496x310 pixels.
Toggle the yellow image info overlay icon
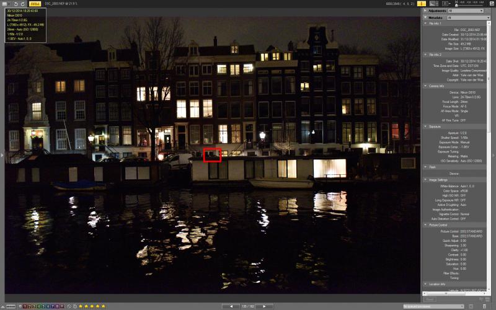[422, 4]
